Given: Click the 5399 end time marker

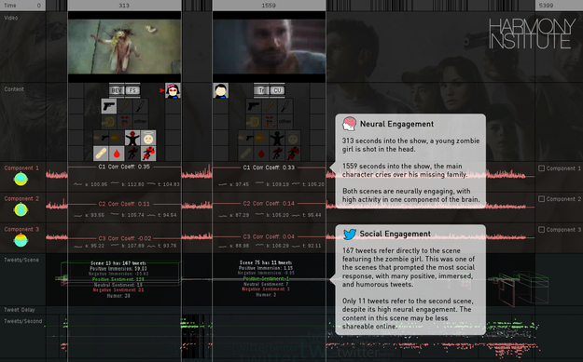Looking at the screenshot, I should tap(546, 6).
